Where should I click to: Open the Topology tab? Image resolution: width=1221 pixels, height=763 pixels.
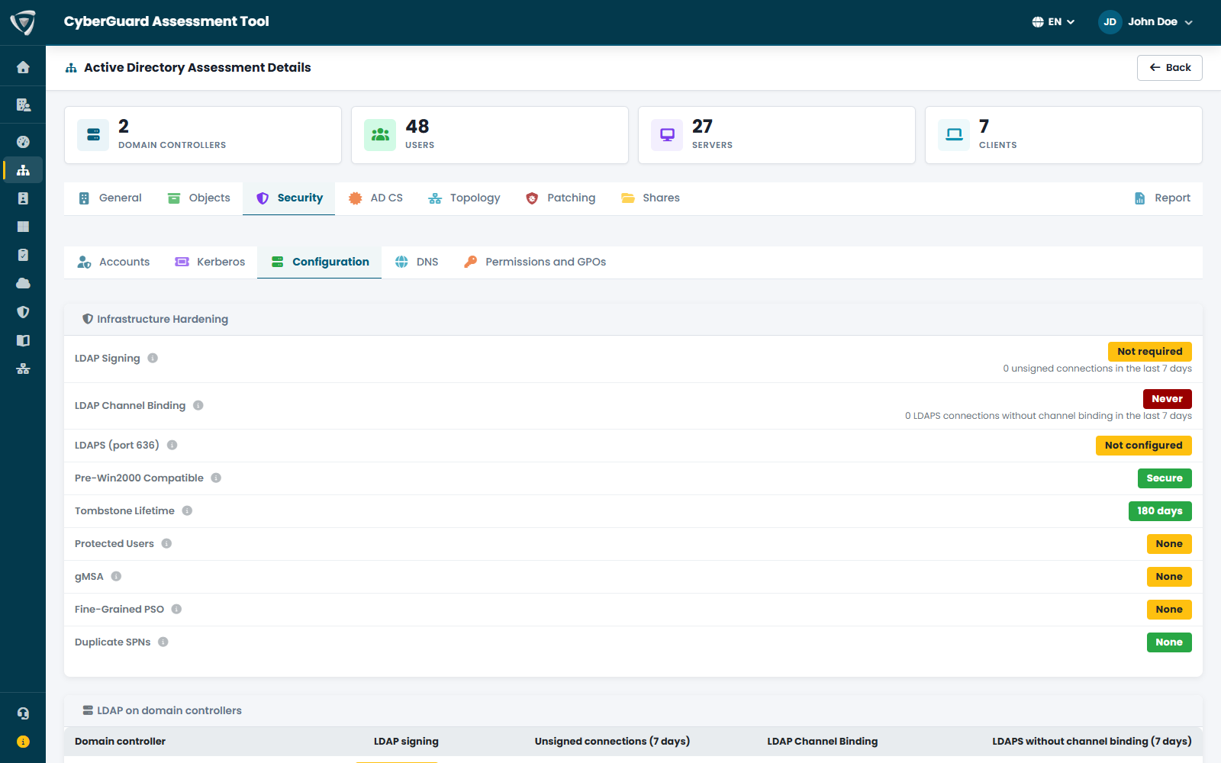(x=464, y=198)
